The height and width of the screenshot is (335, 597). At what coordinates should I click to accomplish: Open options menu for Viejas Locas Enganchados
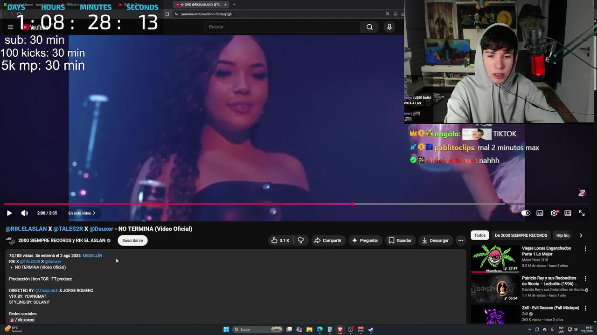[585, 249]
